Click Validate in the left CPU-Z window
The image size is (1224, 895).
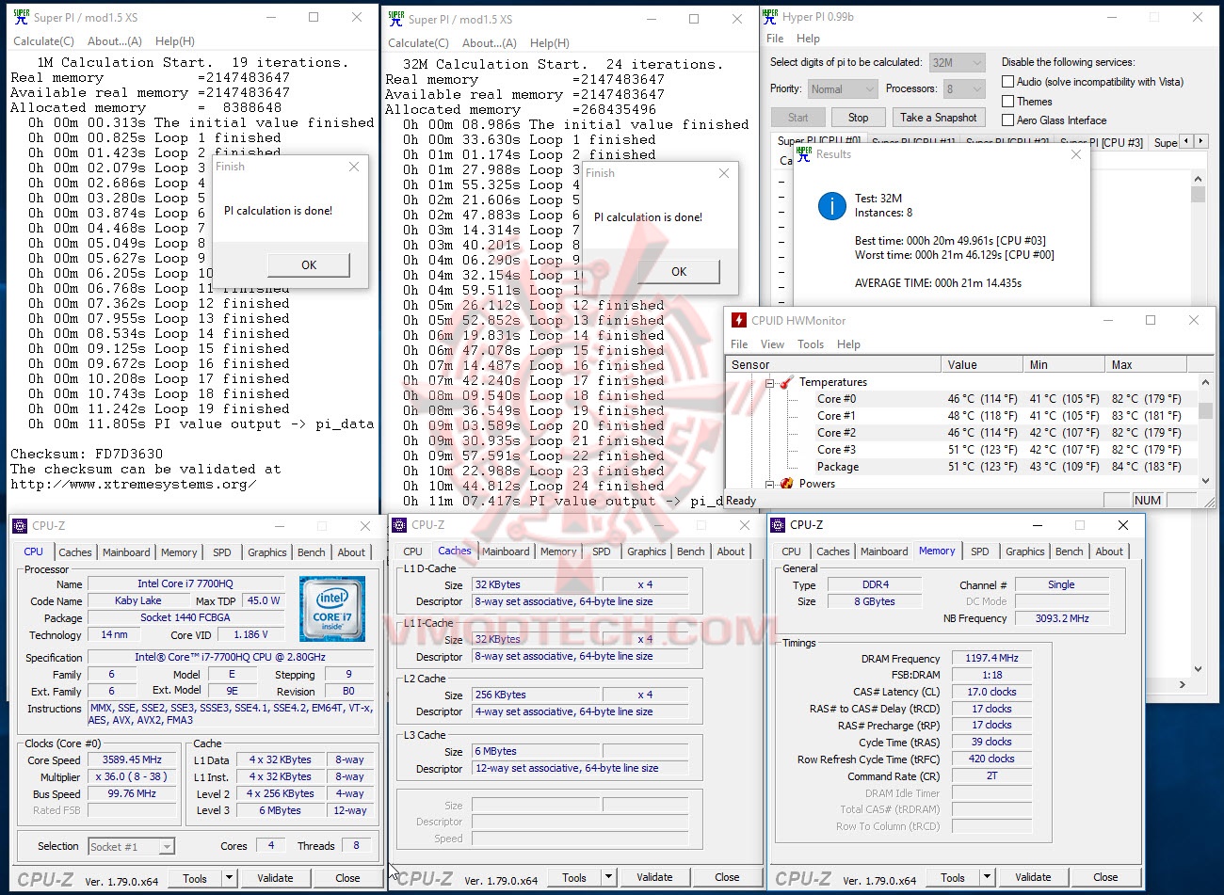(275, 878)
